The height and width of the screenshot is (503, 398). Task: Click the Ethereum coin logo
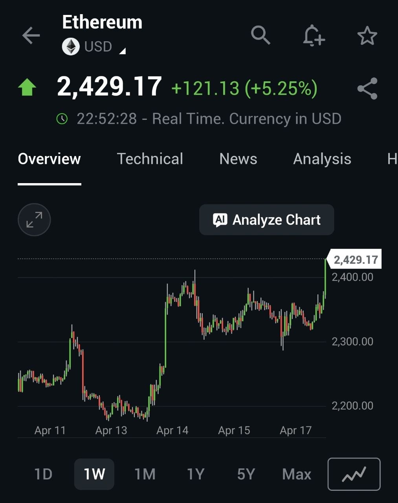pos(71,47)
